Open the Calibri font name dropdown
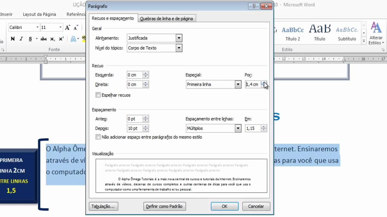Image resolution: width=387 pixels, height=217 pixels. [37, 27]
